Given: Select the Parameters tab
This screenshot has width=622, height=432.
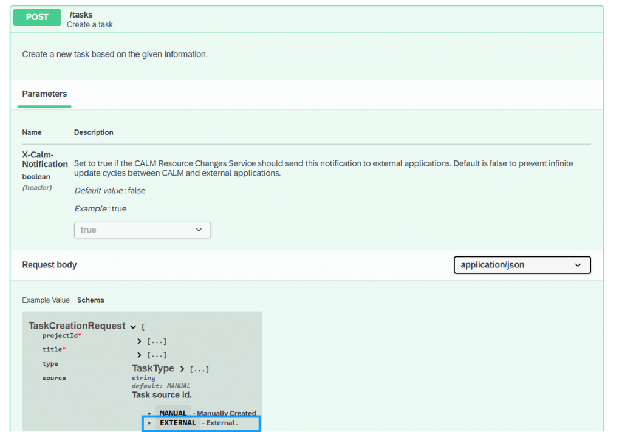Looking at the screenshot, I should tap(44, 94).
